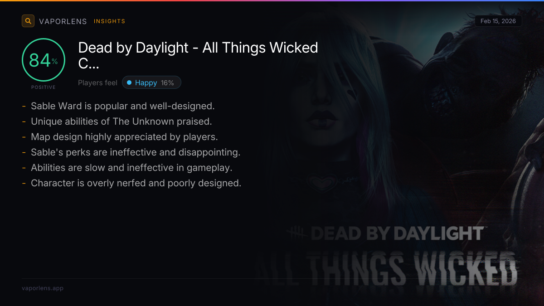The height and width of the screenshot is (306, 544).
Task: Click 'Map design highly appreciated' insight
Action: pos(124,137)
